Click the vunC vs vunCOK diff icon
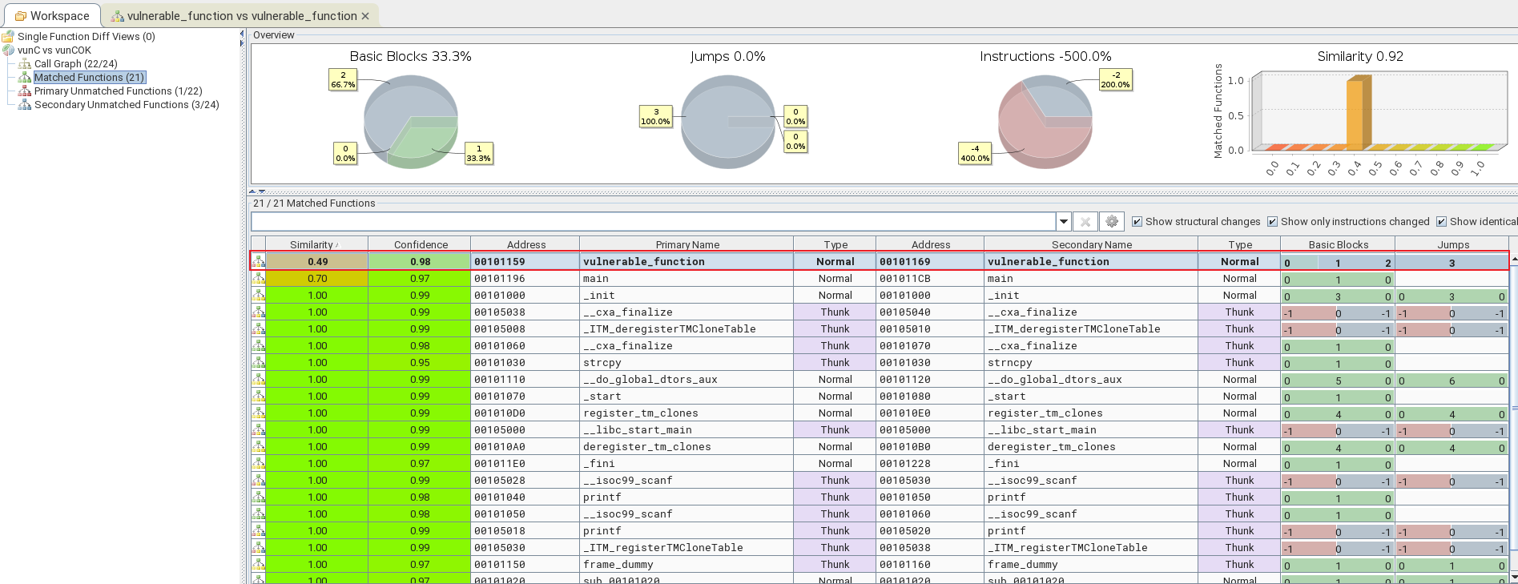Image resolution: width=1518 pixels, height=584 pixels. 9,50
